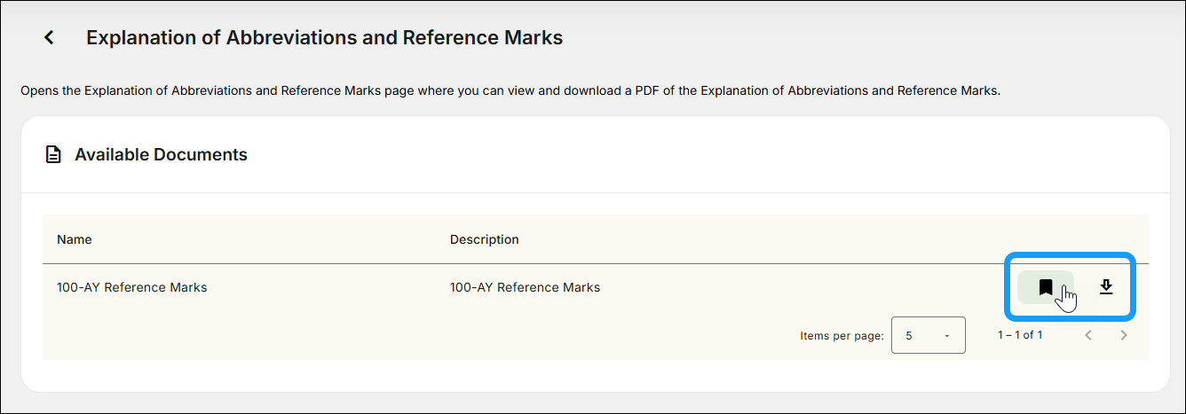Go back using the left chevron arrow
The image size is (1186, 414).
click(50, 37)
